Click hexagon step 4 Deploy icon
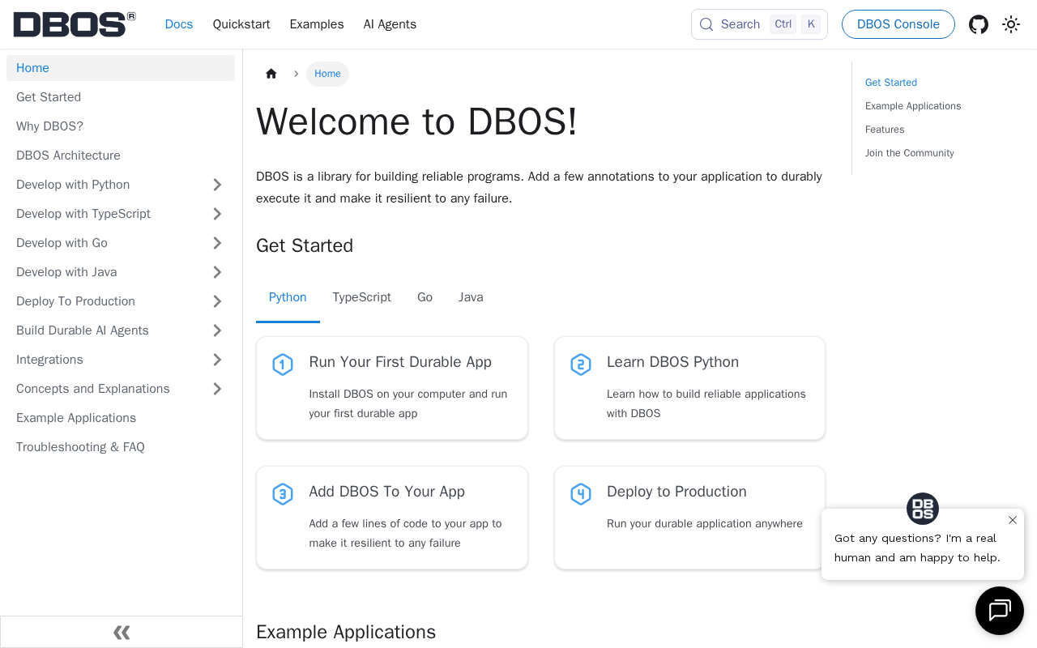The height and width of the screenshot is (648, 1037). [581, 494]
